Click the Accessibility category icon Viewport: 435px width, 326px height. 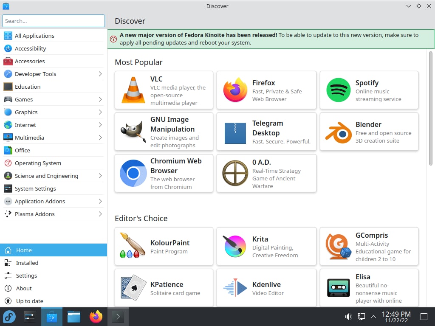8,48
